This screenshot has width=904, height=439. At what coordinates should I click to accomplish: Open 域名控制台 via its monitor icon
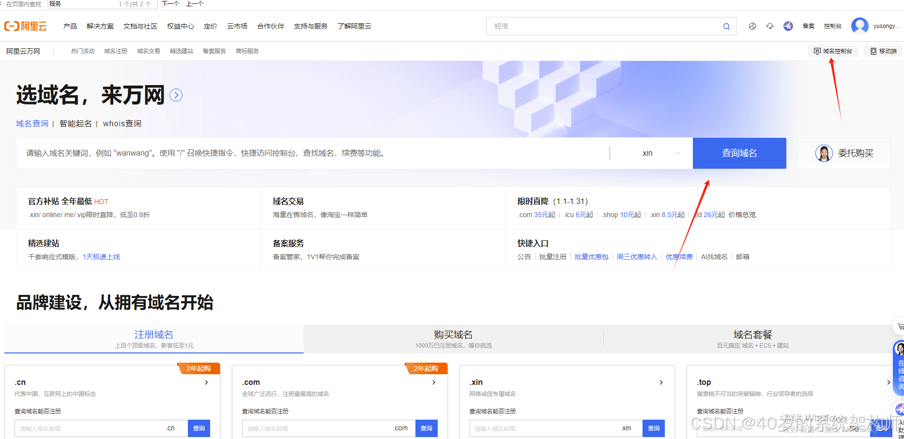tap(817, 51)
